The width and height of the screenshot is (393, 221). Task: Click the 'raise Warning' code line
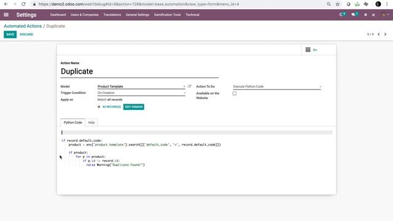tap(115, 165)
